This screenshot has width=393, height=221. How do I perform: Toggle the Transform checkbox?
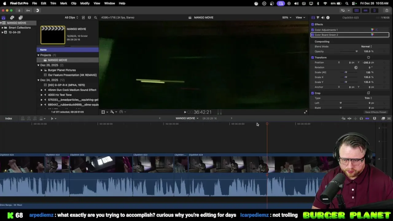coord(313,57)
